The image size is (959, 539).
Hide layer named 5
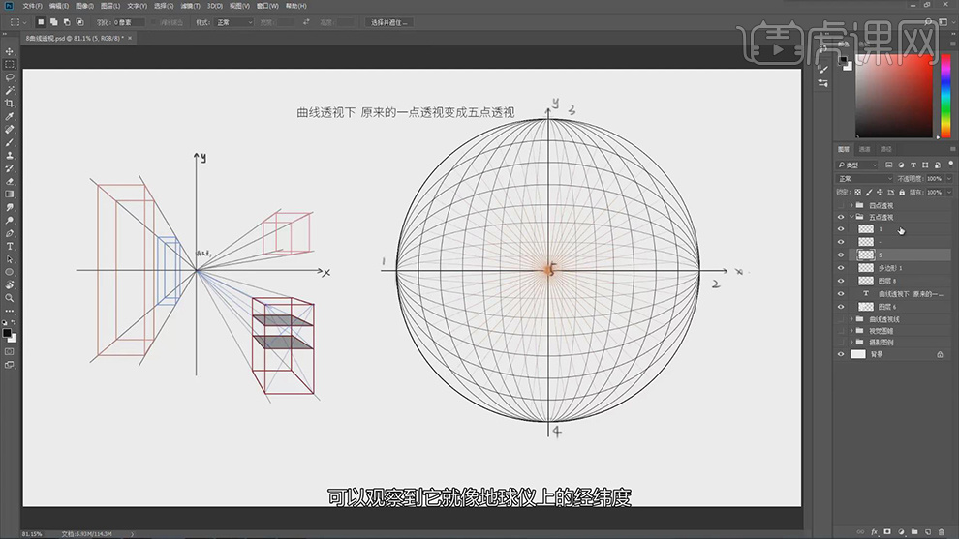(841, 255)
